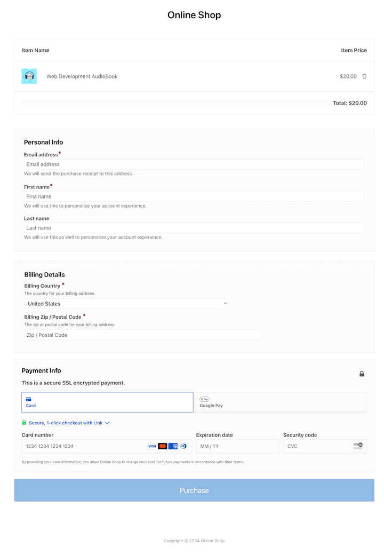Click the Card number input field
Screen dimensions: 384x554
click(x=80, y=446)
